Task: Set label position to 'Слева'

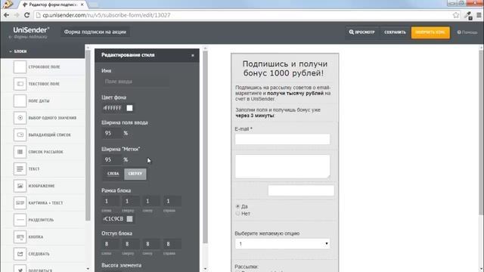Action: 113,174
